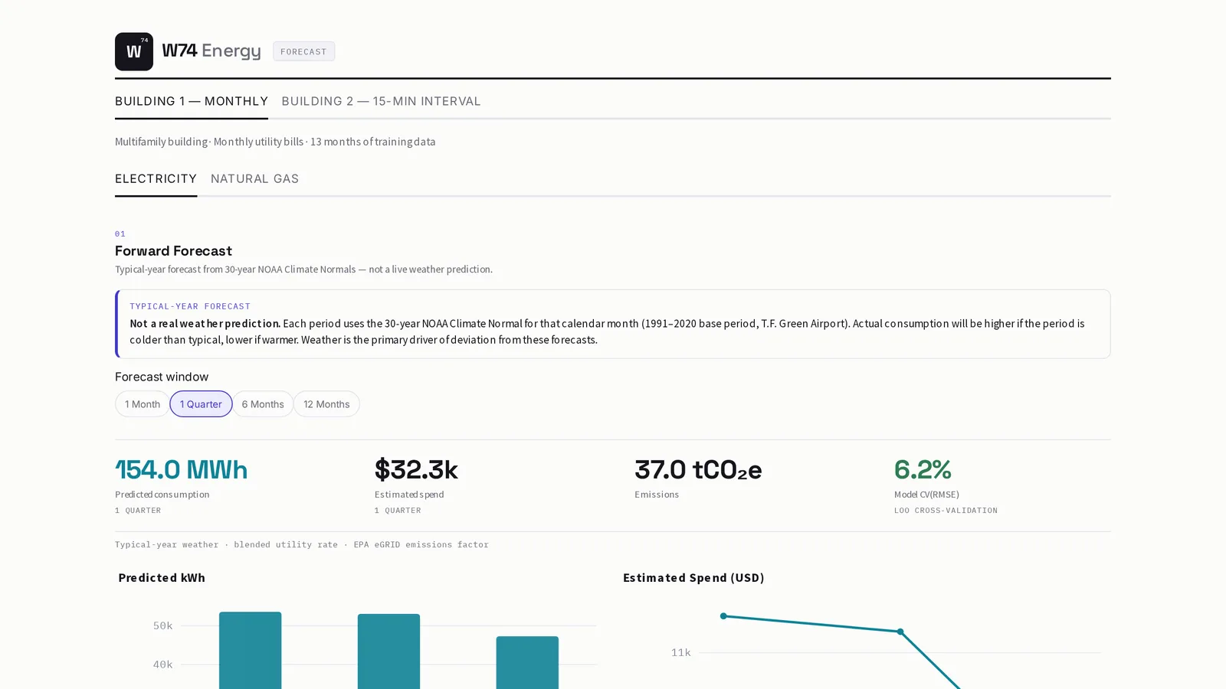Click the FORECAST badge
The image size is (1226, 689).
click(x=303, y=51)
